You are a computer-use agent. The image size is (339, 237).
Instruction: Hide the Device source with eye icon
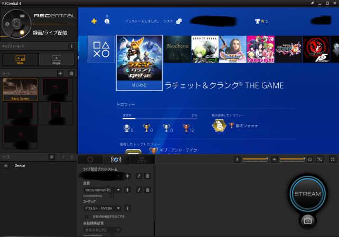(6, 165)
